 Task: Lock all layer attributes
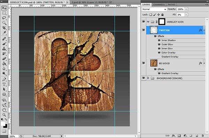point(162,15)
